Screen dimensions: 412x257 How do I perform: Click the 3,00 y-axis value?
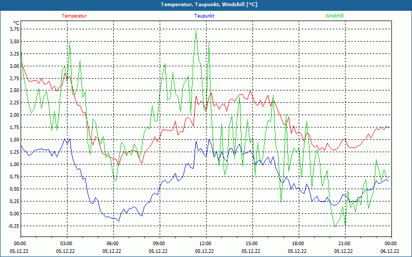pyautogui.click(x=15, y=66)
